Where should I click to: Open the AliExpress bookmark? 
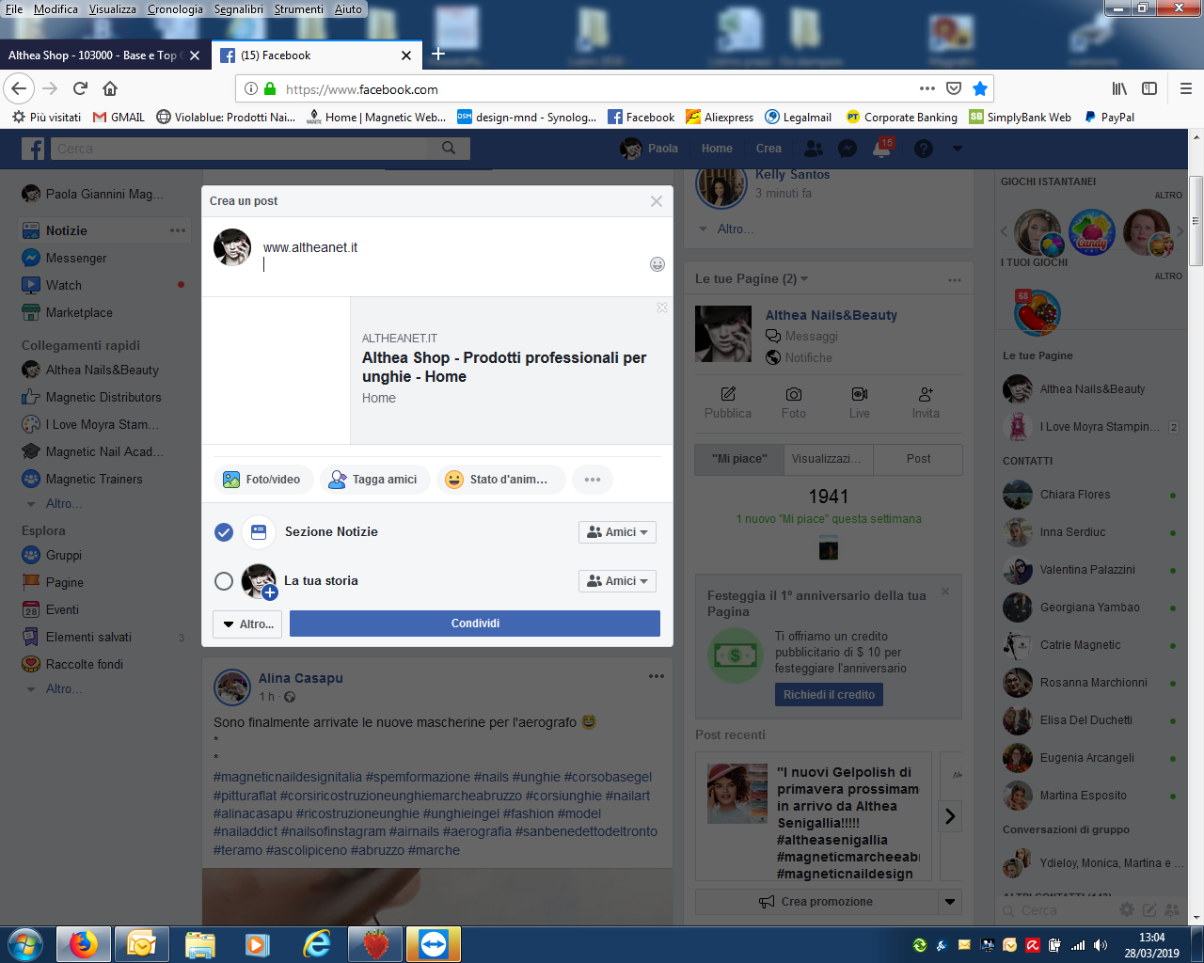pos(720,118)
